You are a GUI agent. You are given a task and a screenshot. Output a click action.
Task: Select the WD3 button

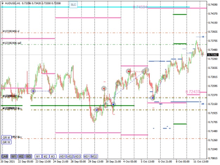(77, 156)
